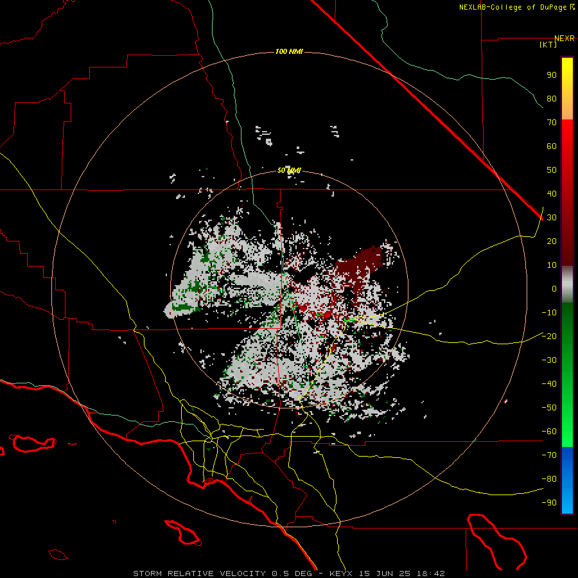Click the -70 scale label
The image size is (578, 578).
(x=549, y=455)
